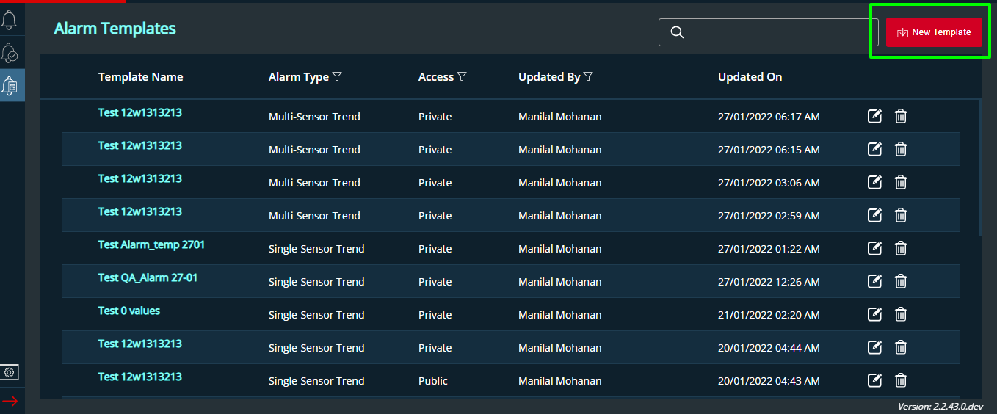This screenshot has width=997, height=414.
Task: Open the bell with checkmark sidebar icon
Action: tap(10, 53)
